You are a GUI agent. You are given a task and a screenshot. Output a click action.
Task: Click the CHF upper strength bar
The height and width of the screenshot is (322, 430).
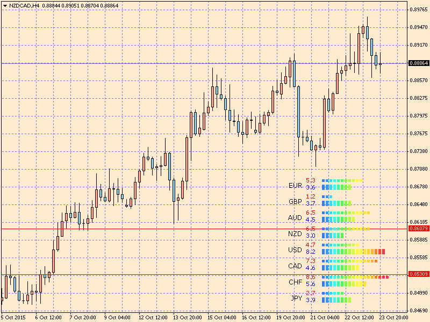(x=355, y=277)
